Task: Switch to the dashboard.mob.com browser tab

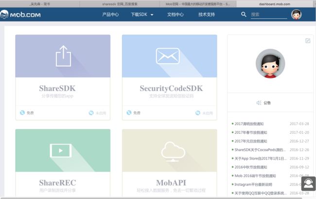Action: 275,4
